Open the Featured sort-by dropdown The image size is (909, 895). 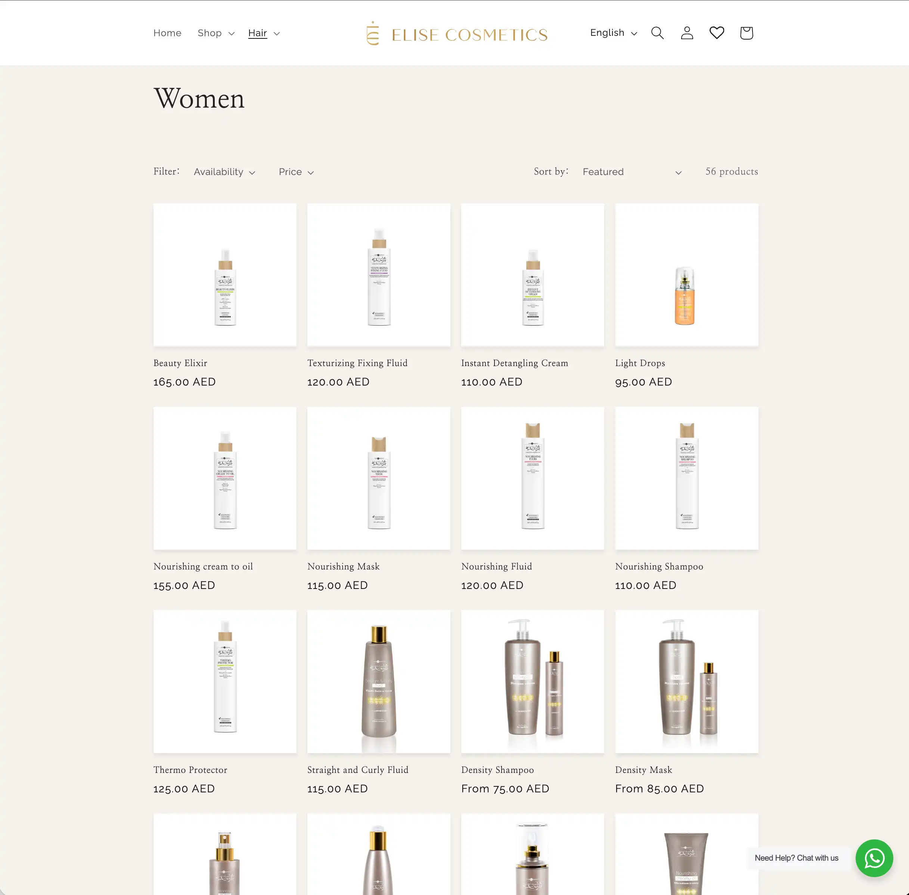pos(631,172)
